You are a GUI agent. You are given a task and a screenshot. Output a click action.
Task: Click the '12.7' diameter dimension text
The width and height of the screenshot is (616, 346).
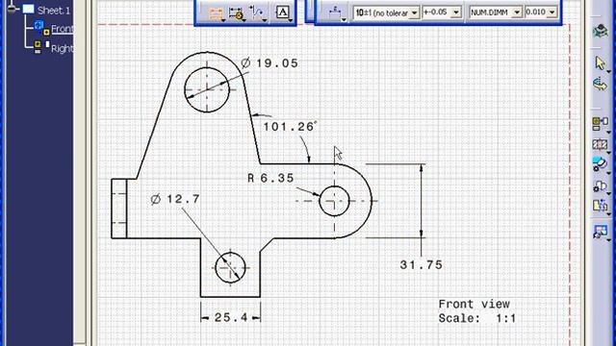pos(183,199)
